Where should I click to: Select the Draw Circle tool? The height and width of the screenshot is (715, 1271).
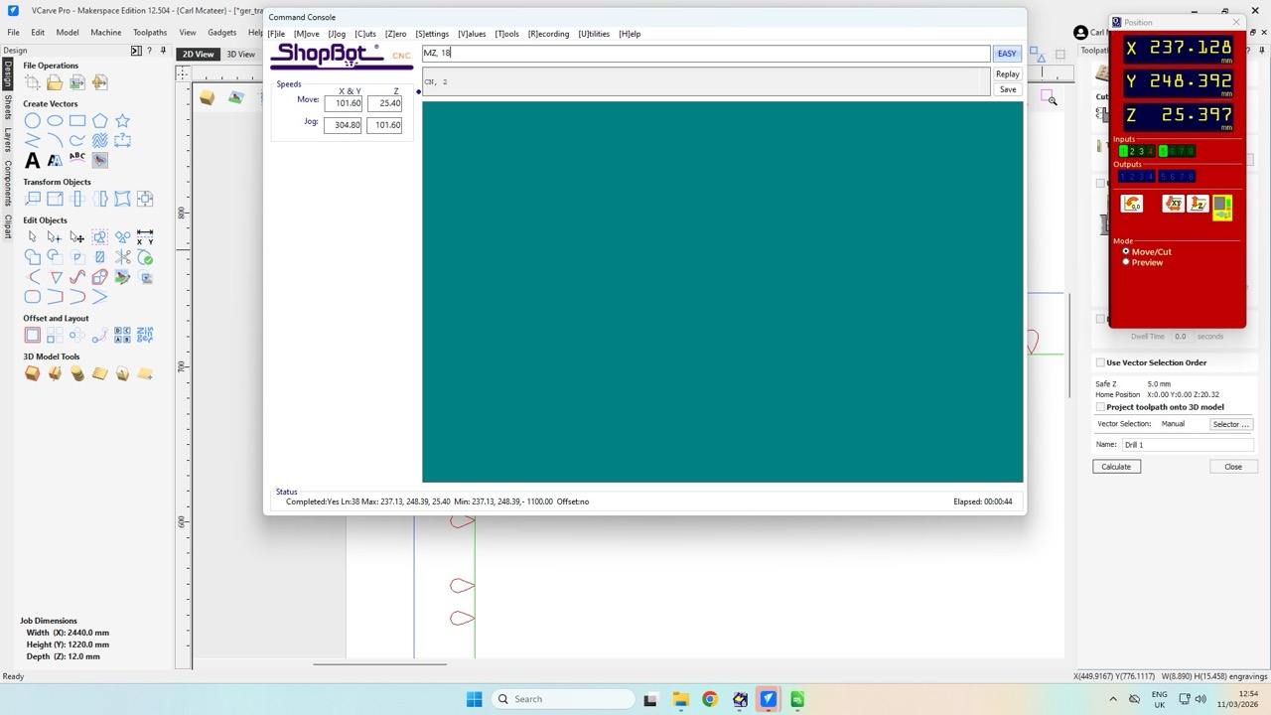pos(33,121)
